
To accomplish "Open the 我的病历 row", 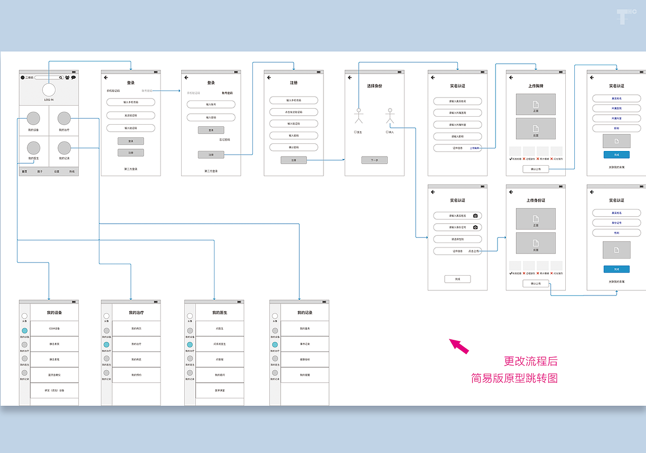I will tap(136, 328).
